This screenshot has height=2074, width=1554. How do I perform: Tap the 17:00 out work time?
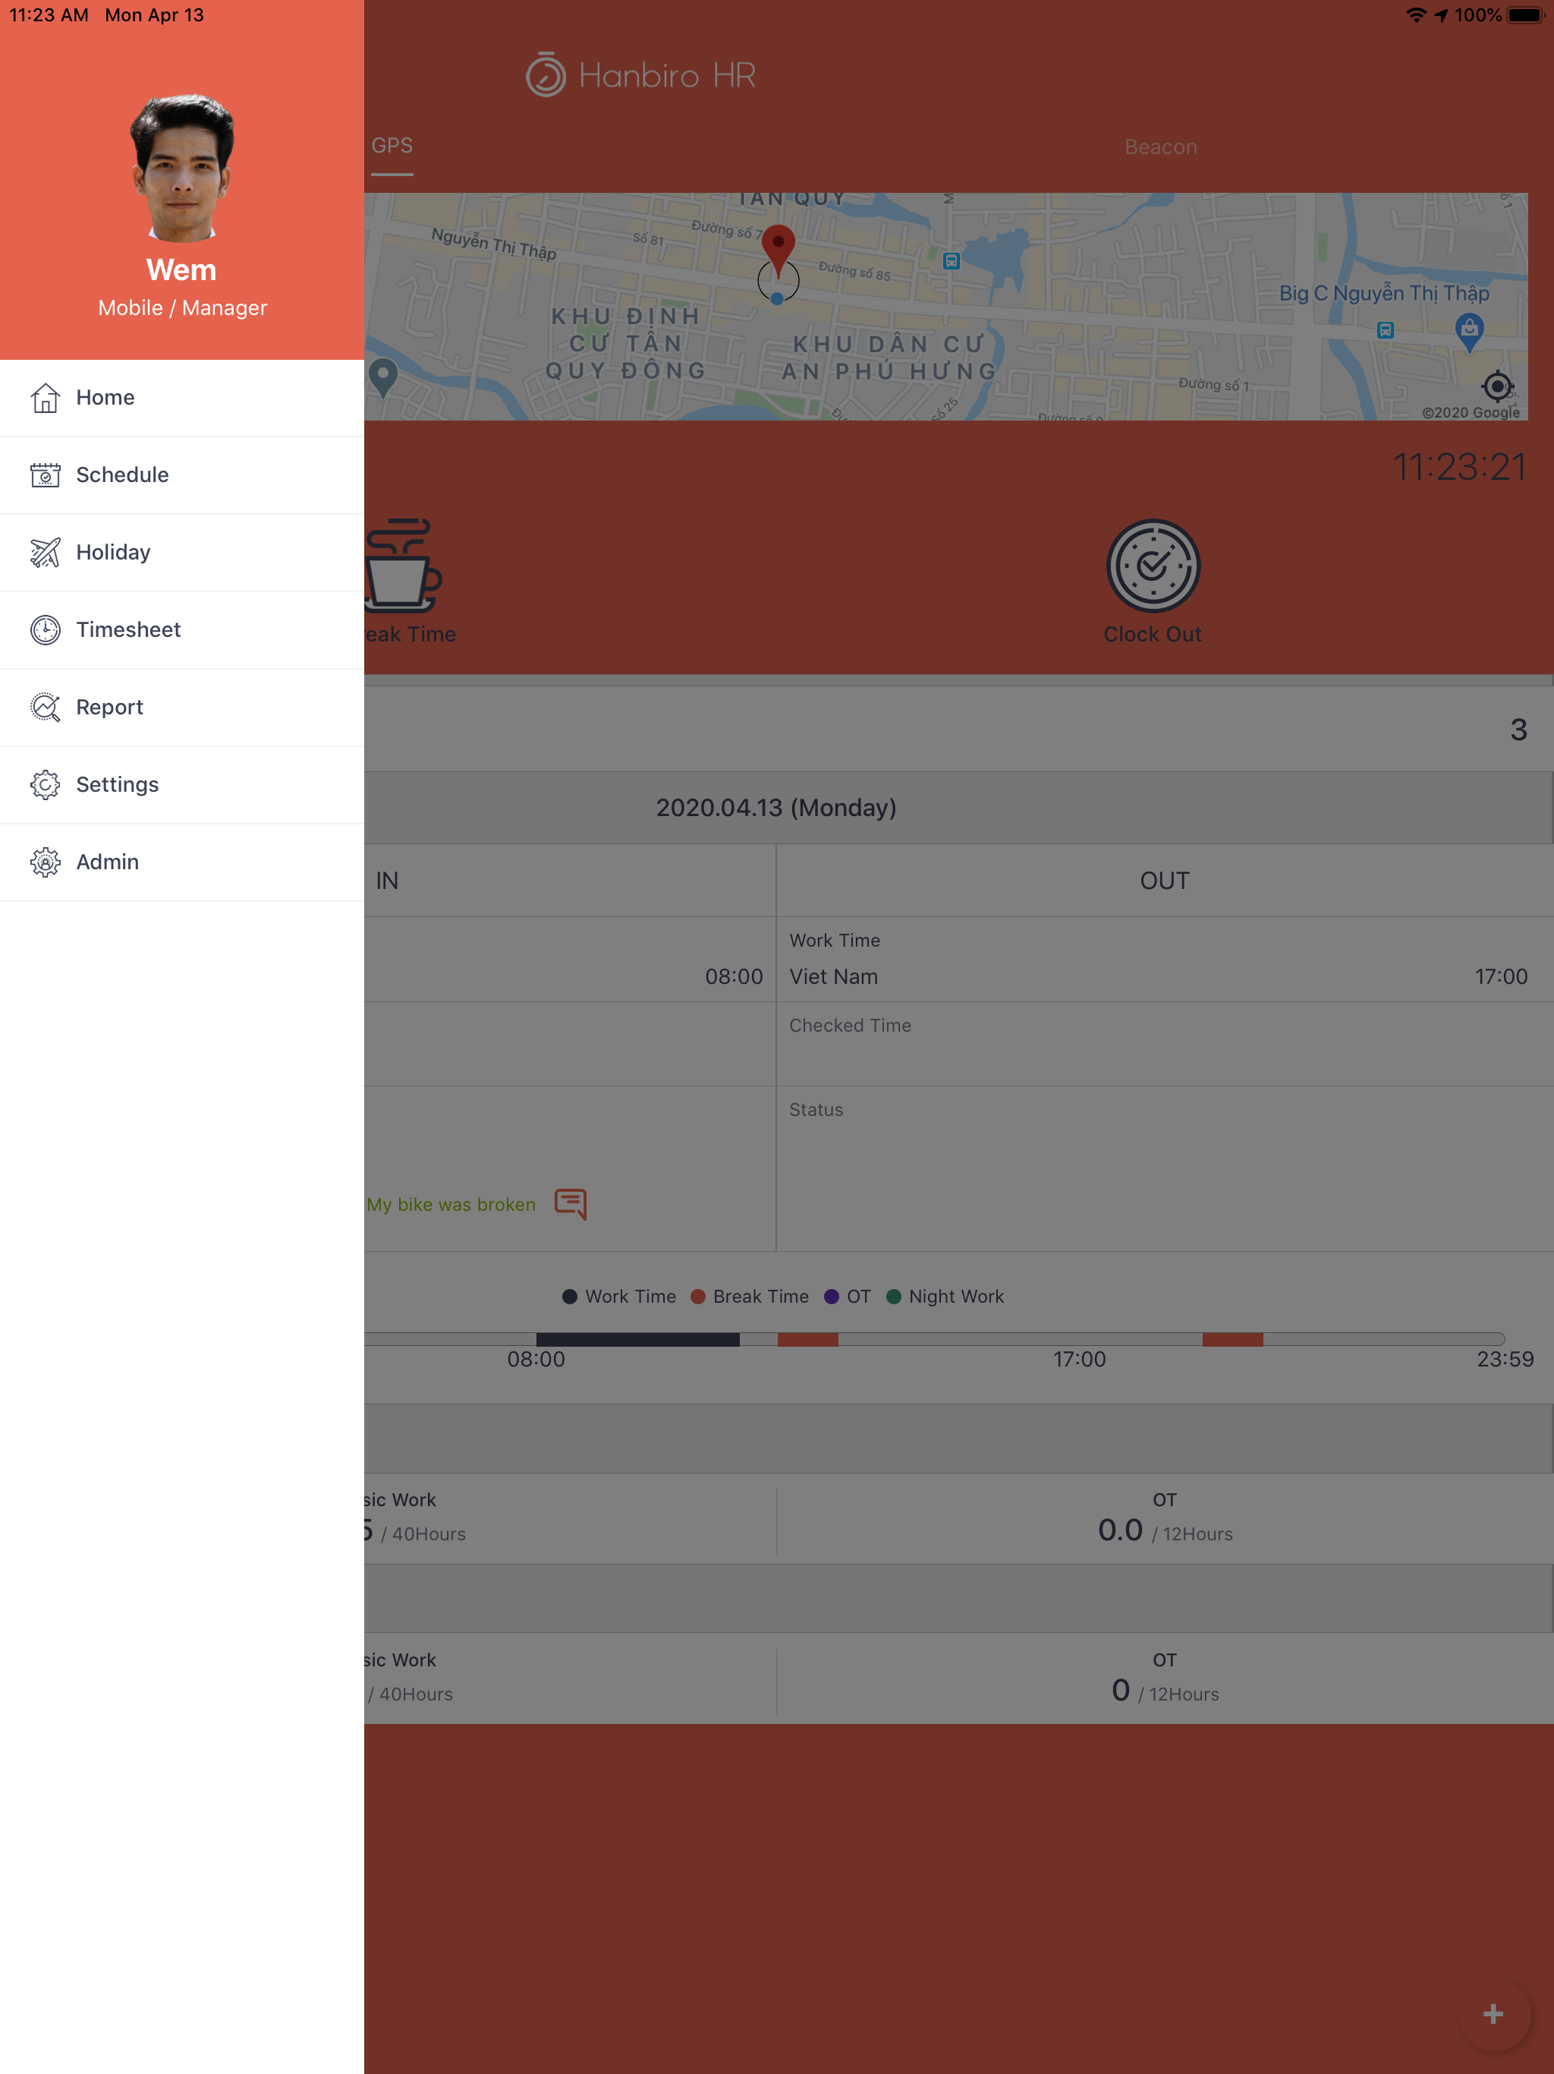pos(1501,977)
